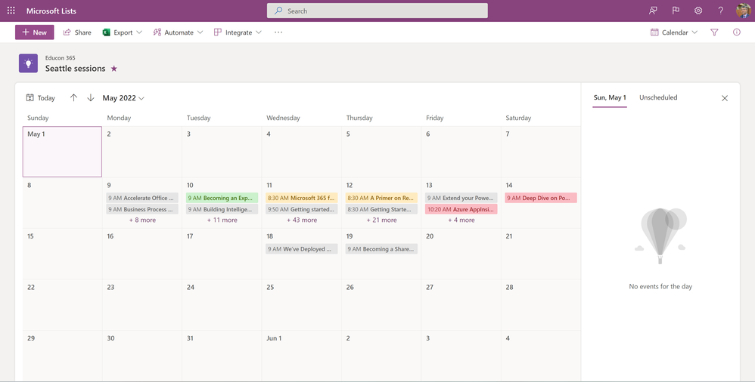Open the 'Business Process' 9 AM event

coord(142,210)
